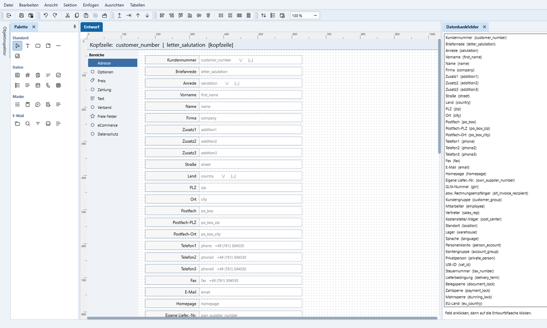Open the Tabellen menu

(138, 5)
